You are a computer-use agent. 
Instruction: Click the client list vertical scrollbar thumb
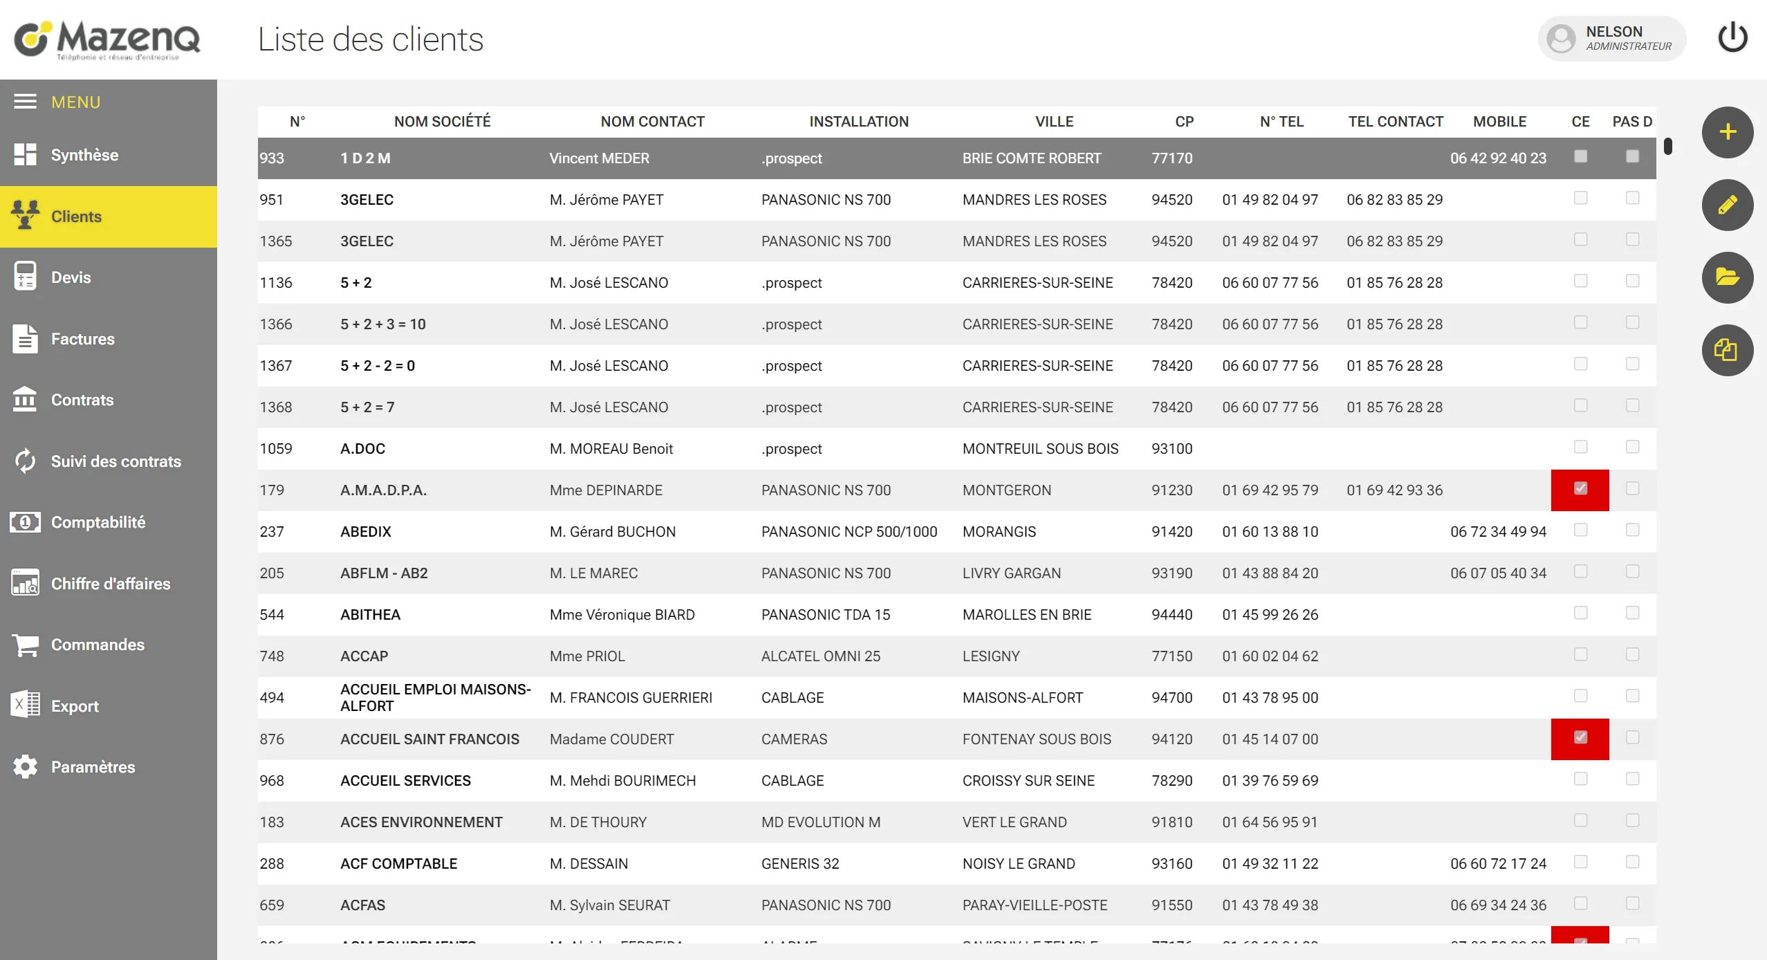point(1667,147)
